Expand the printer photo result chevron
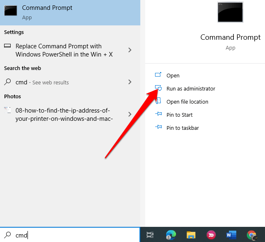 [130, 114]
